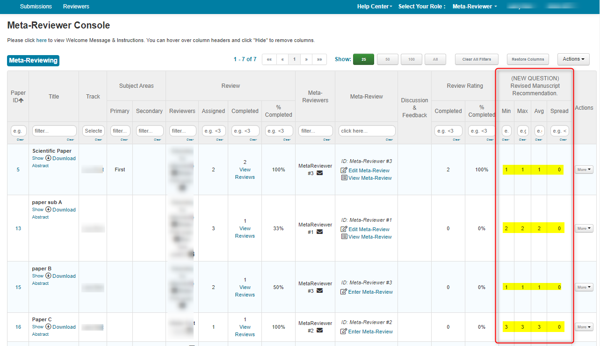Image resolution: width=600 pixels, height=346 pixels.
Task: Click pencil icon of Enter Meta-Review for Paper C
Action: (x=344, y=332)
